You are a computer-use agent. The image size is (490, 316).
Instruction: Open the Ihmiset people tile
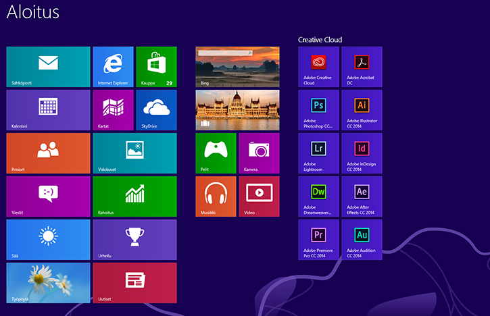48,153
